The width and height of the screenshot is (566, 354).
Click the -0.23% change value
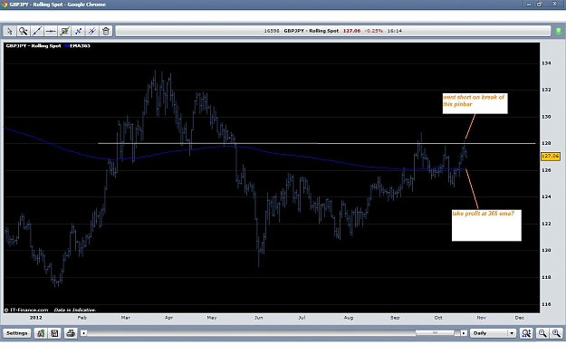pyautogui.click(x=374, y=31)
